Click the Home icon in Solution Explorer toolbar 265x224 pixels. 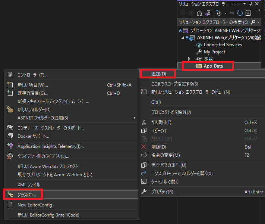pos(199,13)
